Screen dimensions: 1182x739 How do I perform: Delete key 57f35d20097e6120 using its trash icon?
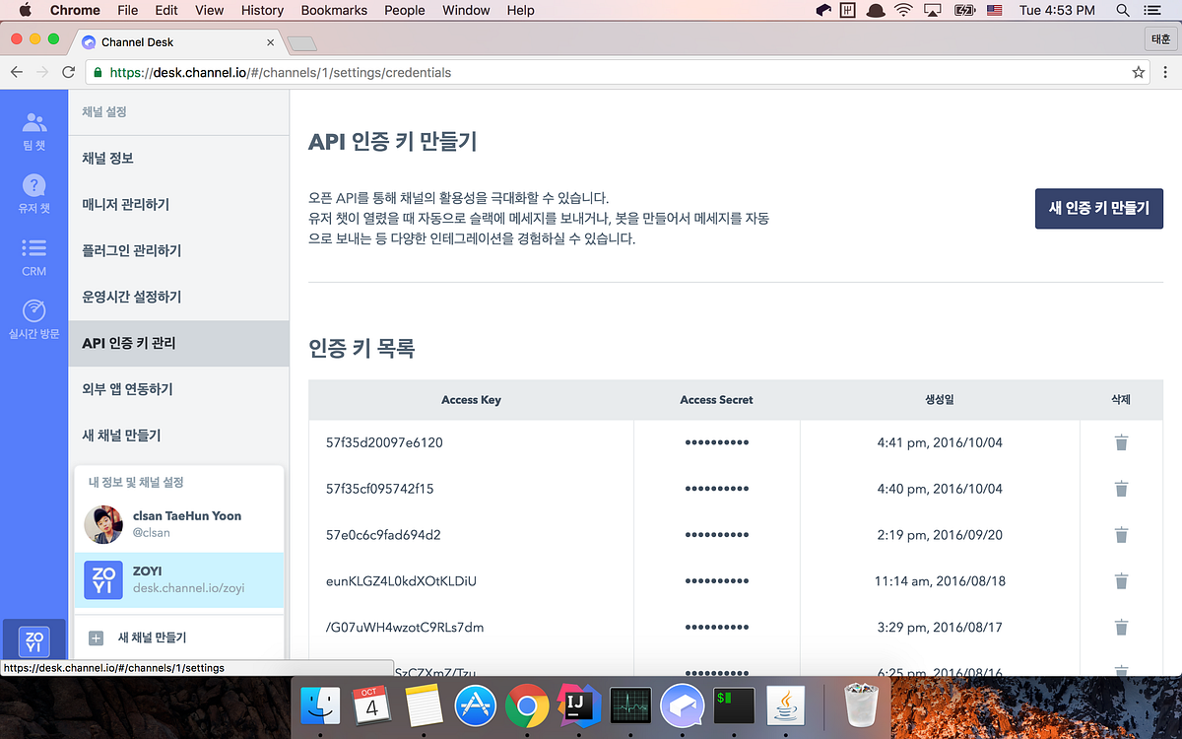coord(1121,442)
